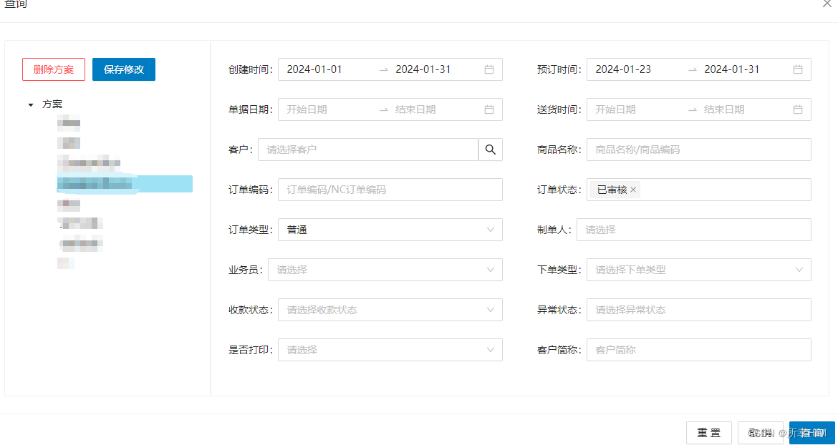Click the 订单编码 input field

390,190
